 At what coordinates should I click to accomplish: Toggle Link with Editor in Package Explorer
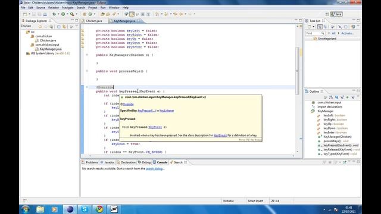[64, 27]
